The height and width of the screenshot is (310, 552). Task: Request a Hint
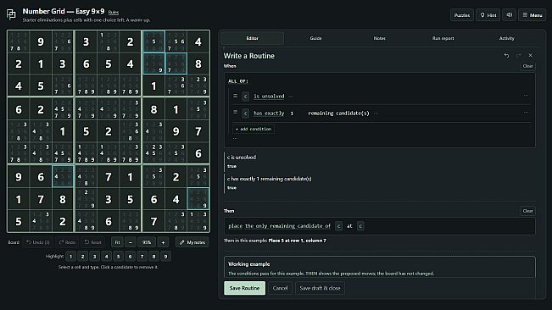(x=488, y=15)
